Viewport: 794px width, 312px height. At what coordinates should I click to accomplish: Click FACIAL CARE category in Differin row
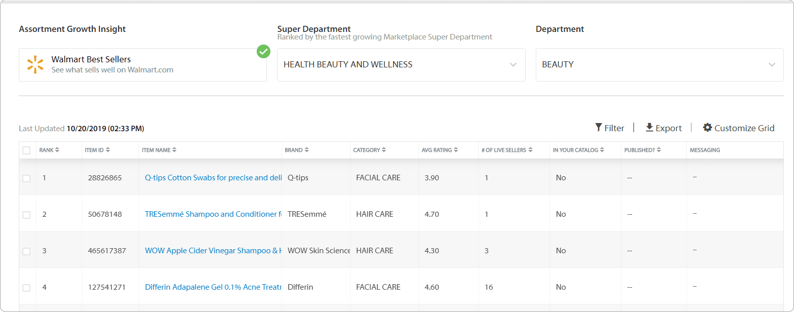click(378, 287)
